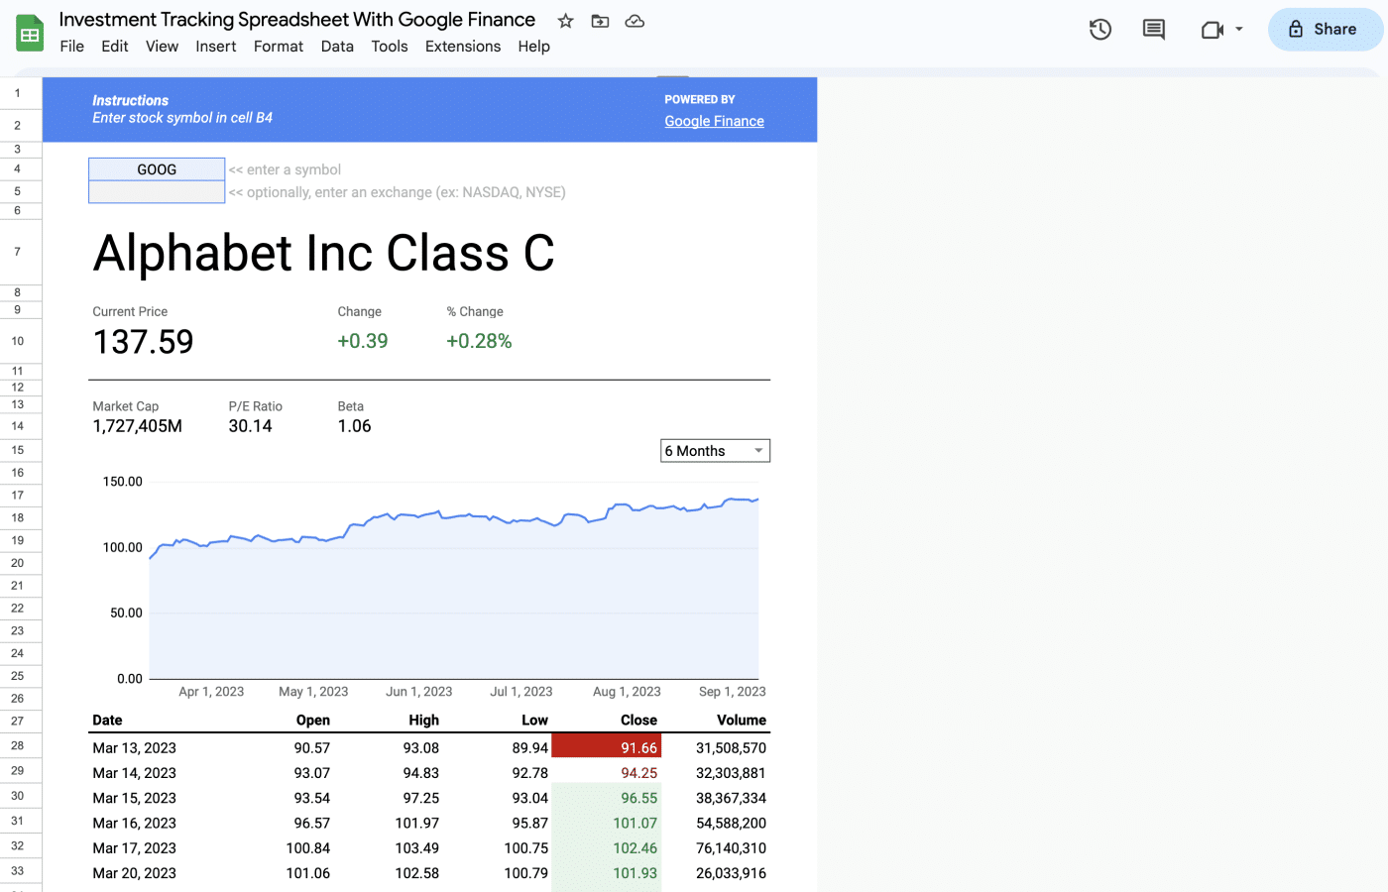Select volume value 76,140,310
1388x892 pixels.
731,848
